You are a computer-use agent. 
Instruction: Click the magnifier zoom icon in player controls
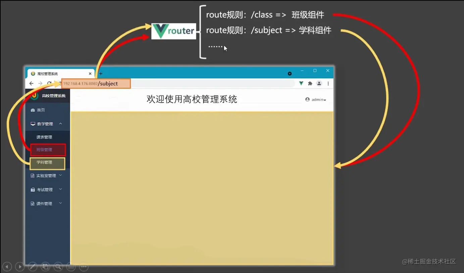[x=58, y=267]
